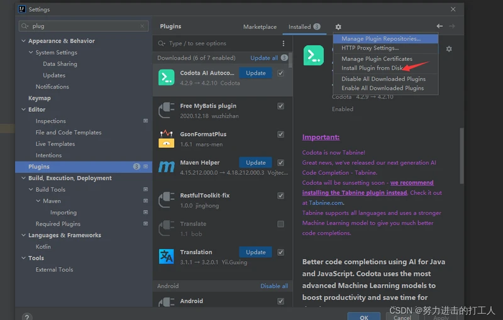Collapse the Build Tools node
Screen dimensions: 503x320
[x=31, y=189]
